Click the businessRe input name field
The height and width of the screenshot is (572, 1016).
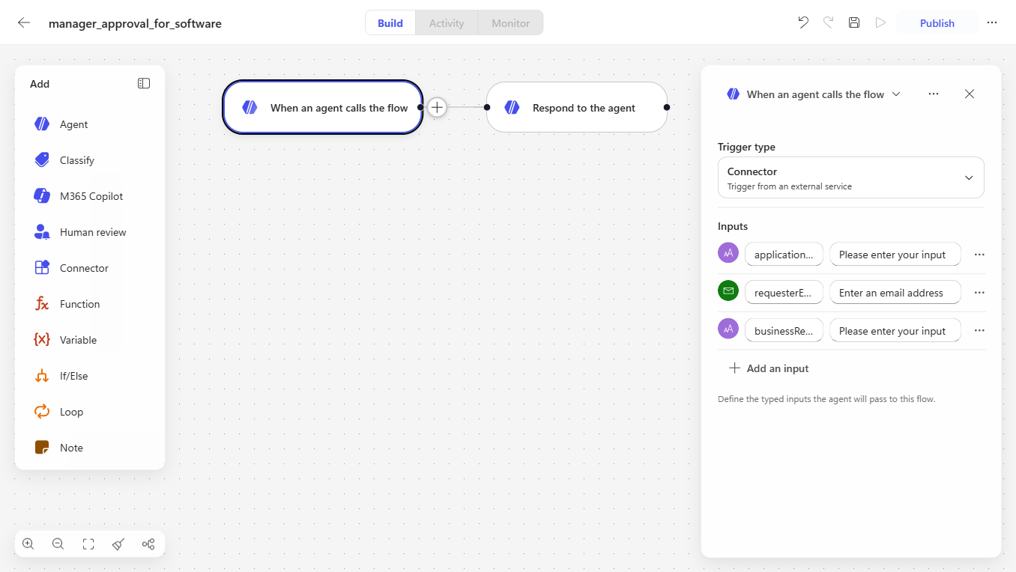click(x=784, y=331)
